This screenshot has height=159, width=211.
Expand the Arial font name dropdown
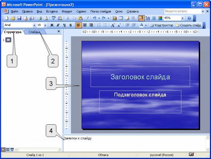(x=34, y=25)
